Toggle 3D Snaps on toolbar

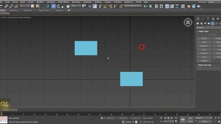pyautogui.click(x=100, y=6)
